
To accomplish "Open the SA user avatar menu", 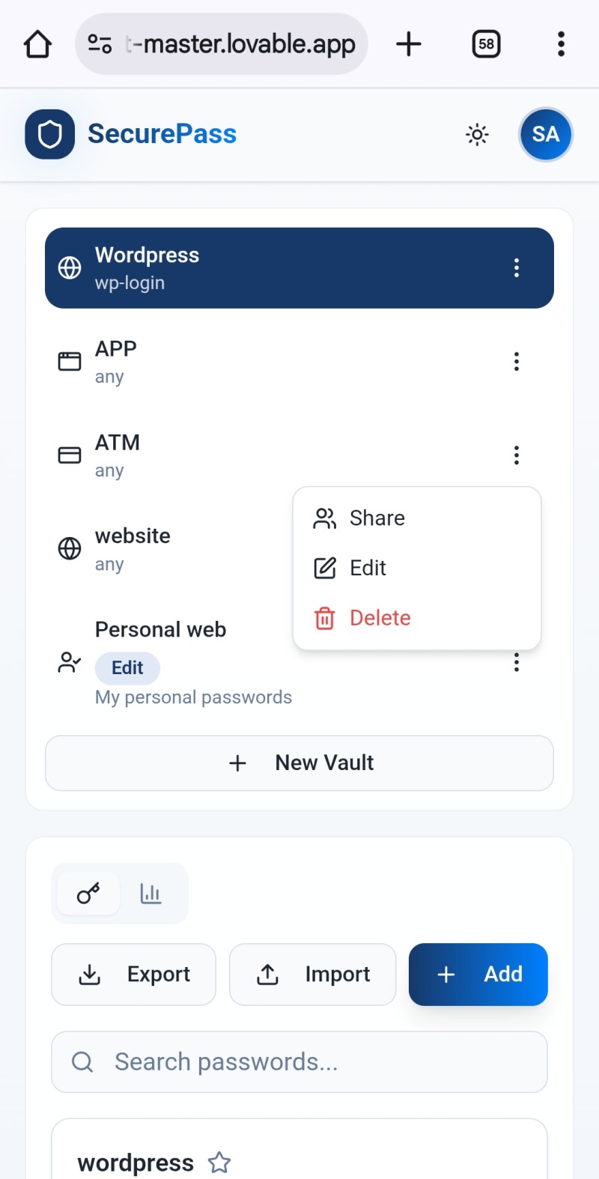I will point(546,135).
